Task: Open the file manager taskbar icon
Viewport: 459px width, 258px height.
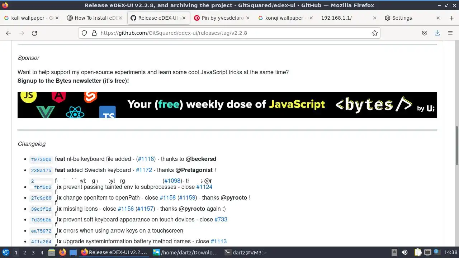Action: (52, 252)
